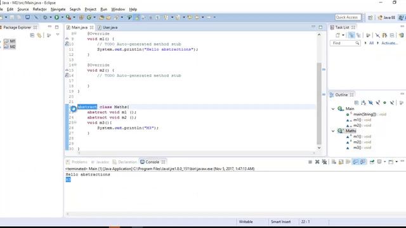
Task: Toggle Hide Local Types in Outline toolbar
Action: coord(392,103)
